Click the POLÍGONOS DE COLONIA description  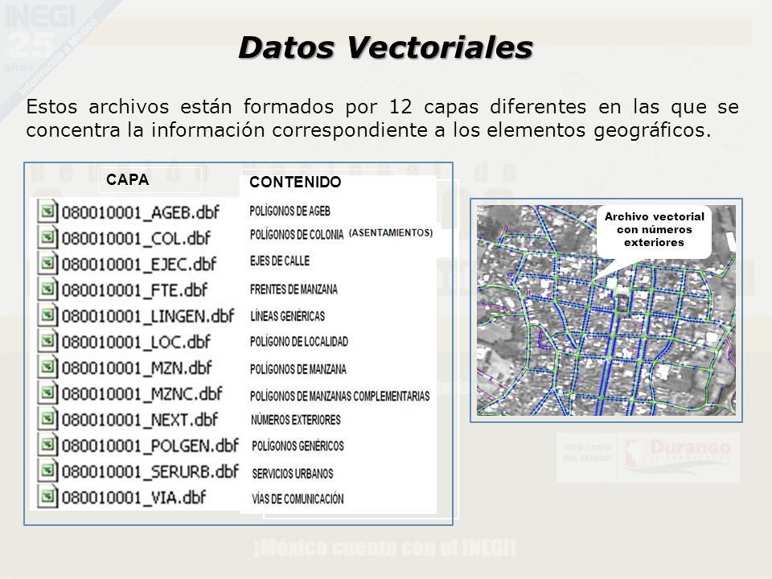(297, 234)
